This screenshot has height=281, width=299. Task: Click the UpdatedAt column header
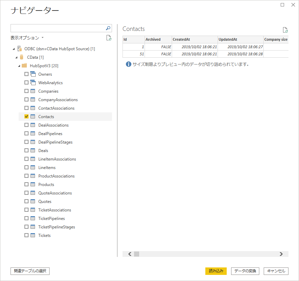241,39
